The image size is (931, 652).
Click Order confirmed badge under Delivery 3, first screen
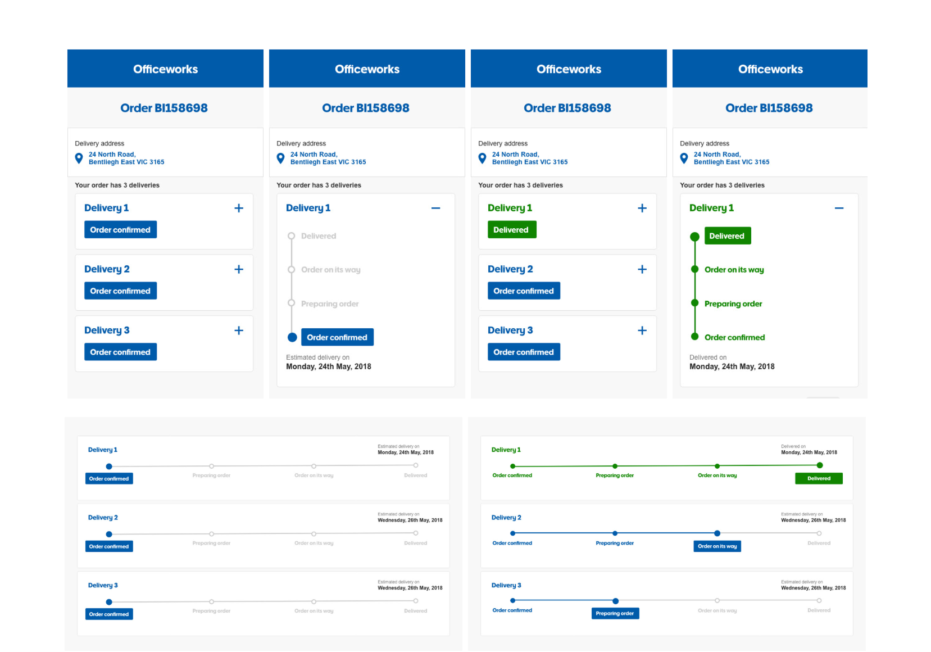point(120,352)
